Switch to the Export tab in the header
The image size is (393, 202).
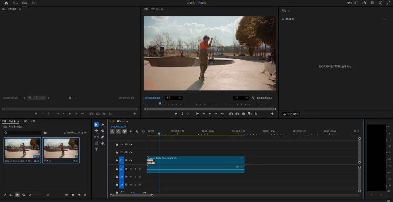pyautogui.click(x=34, y=3)
